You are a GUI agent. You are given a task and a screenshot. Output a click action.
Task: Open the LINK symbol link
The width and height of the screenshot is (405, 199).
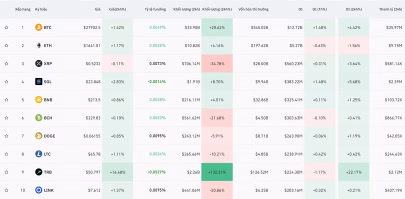point(49,190)
